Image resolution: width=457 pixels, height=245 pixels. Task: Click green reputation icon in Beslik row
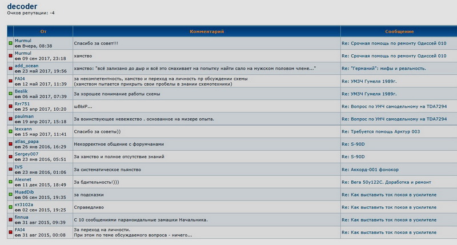tap(10, 94)
